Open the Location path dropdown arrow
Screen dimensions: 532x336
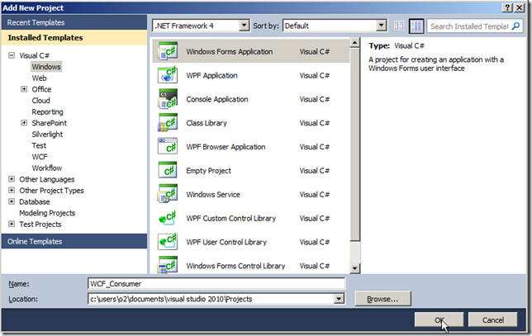pyautogui.click(x=339, y=299)
